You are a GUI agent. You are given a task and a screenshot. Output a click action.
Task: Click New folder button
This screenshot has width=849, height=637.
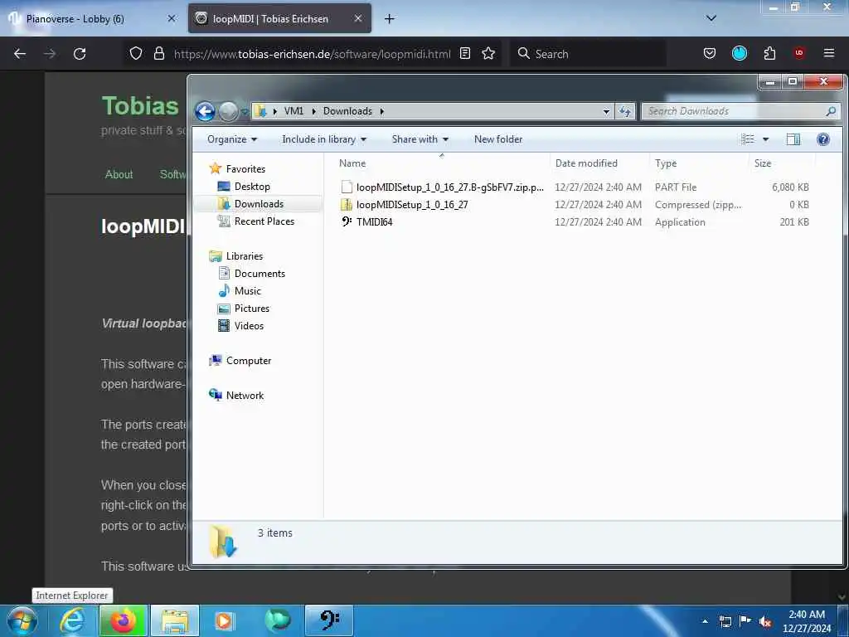tap(498, 139)
